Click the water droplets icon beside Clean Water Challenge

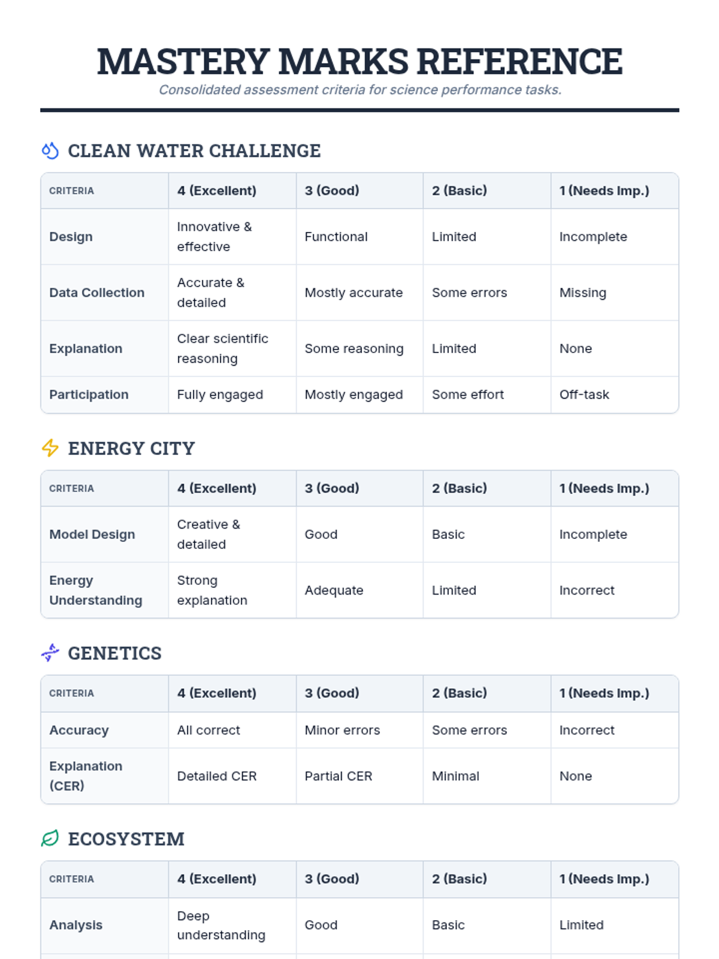50,150
